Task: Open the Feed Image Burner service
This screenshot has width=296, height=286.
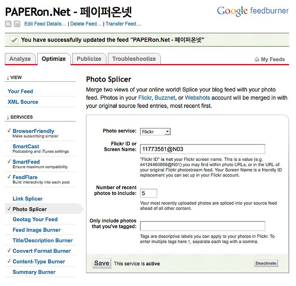Action: [x=37, y=230]
